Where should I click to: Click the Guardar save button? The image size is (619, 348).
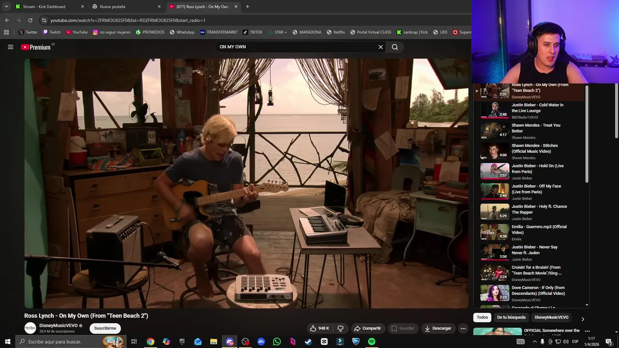403,328
